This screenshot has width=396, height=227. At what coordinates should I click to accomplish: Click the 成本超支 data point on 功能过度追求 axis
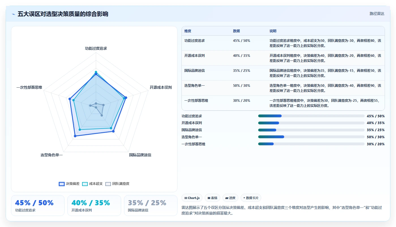click(96, 72)
